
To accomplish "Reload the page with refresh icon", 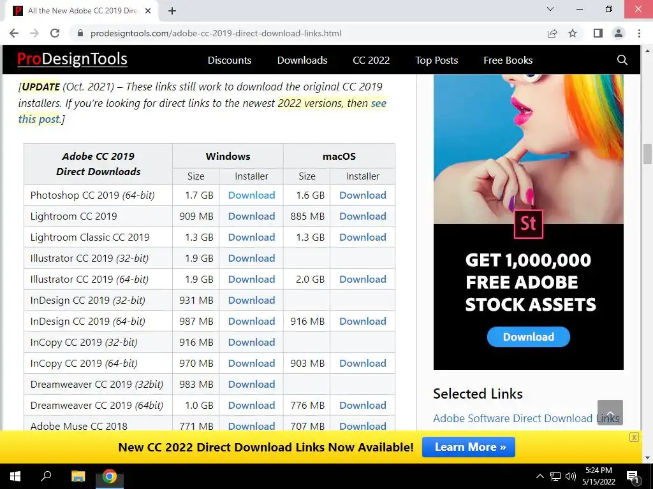I will pos(55,33).
